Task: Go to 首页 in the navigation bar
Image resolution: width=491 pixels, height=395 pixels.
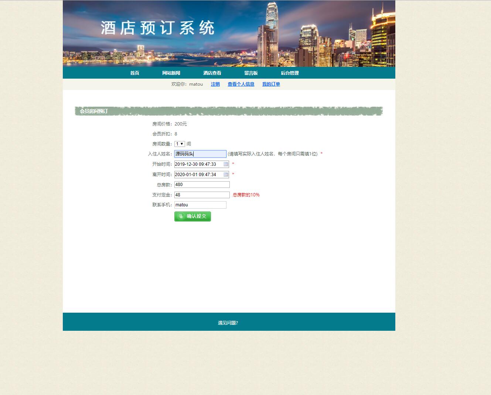Action: pos(134,73)
